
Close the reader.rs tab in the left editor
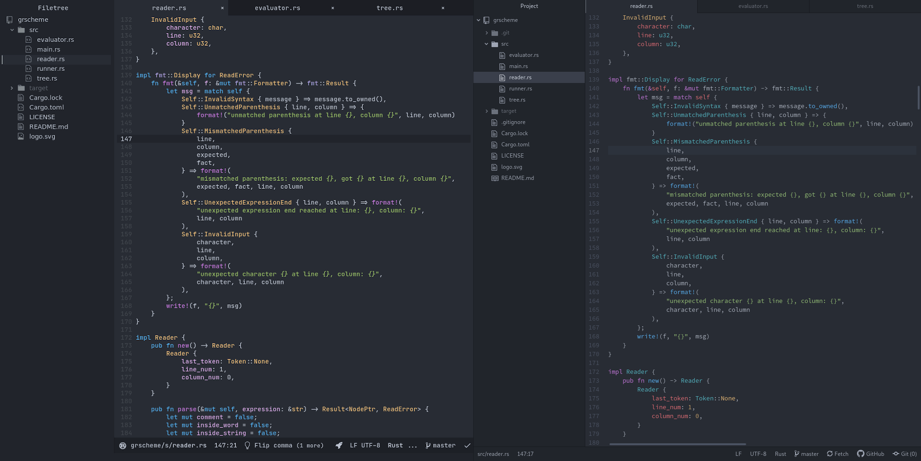point(222,8)
